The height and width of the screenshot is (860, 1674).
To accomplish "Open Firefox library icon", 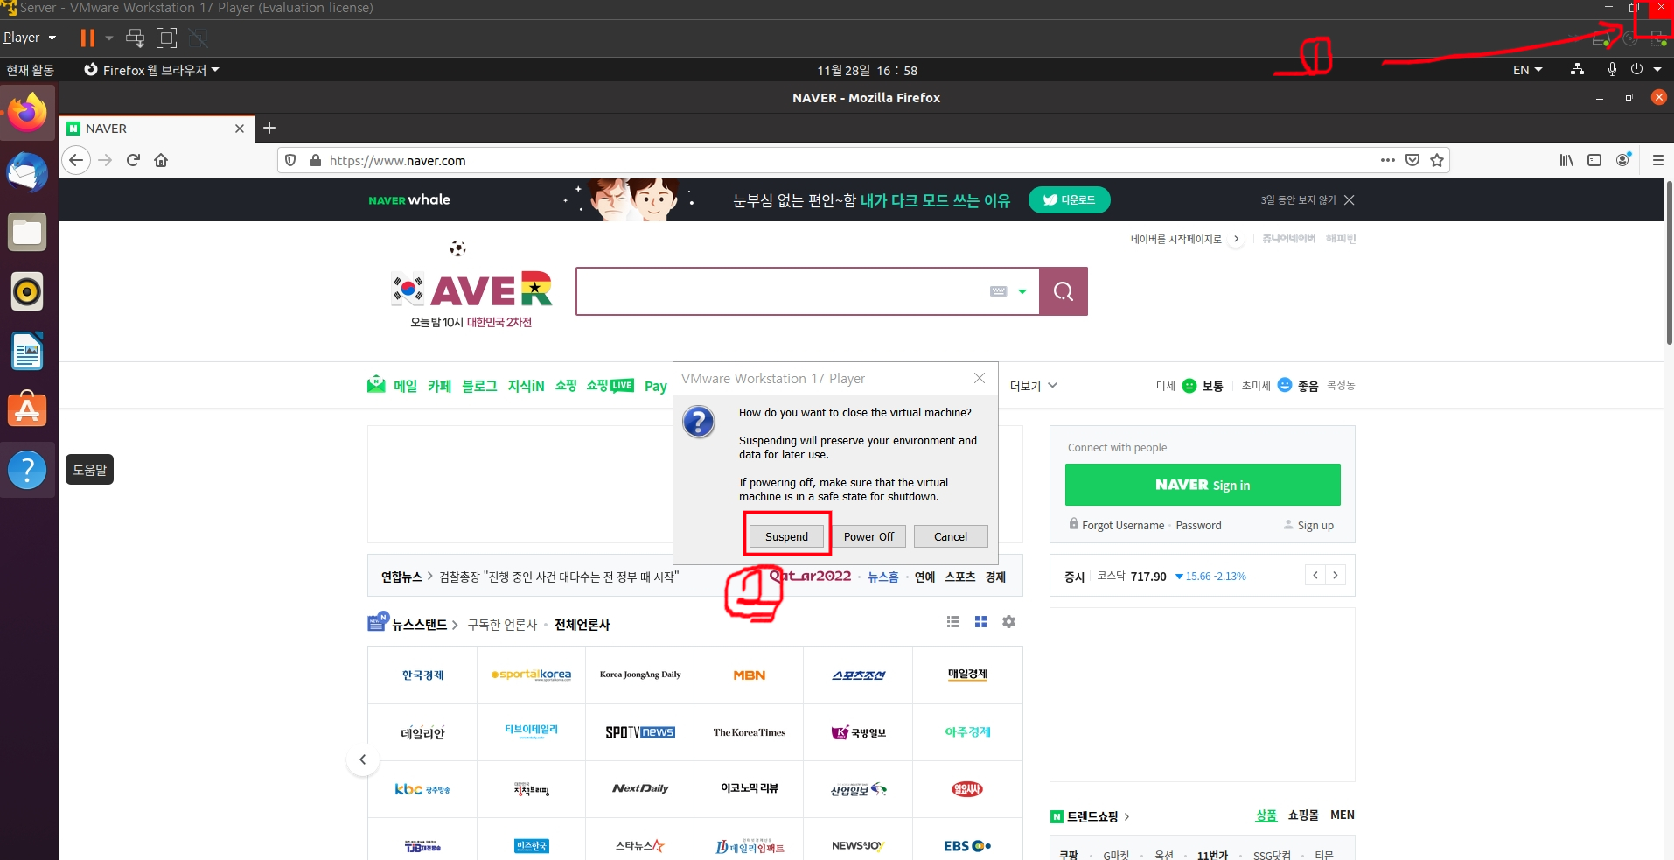I will pyautogui.click(x=1566, y=160).
